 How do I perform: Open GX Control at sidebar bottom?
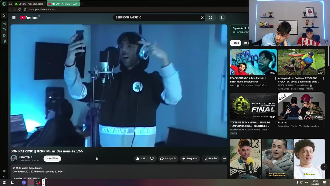(x=4, y=171)
